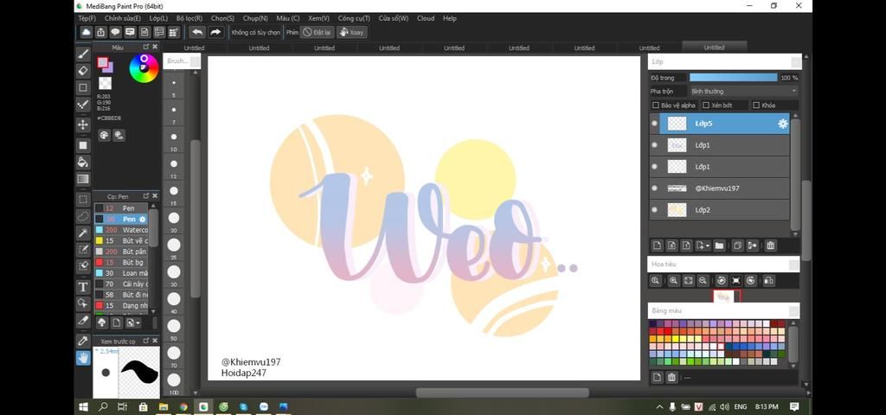Click fit-to-screen icon in Hoa tiêu panel

[x=688, y=281]
